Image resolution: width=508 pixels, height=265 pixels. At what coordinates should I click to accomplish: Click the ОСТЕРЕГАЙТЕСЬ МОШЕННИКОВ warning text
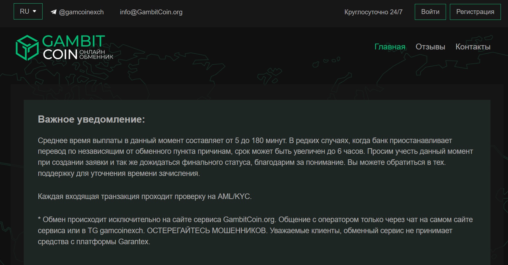click(207, 231)
